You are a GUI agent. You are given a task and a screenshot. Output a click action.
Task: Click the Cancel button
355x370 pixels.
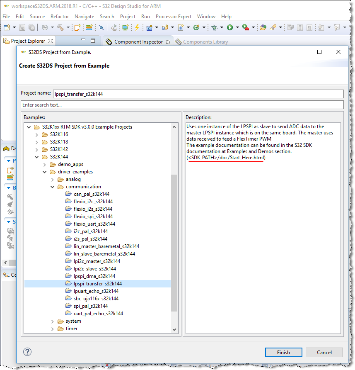point(324,352)
